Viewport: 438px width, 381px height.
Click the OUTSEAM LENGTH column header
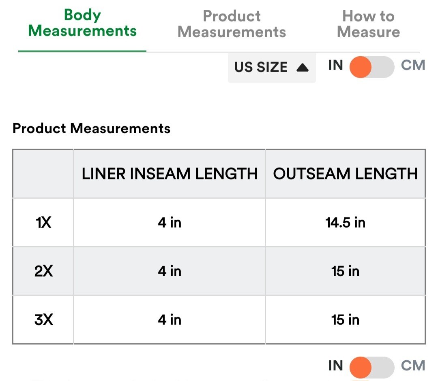(x=345, y=174)
